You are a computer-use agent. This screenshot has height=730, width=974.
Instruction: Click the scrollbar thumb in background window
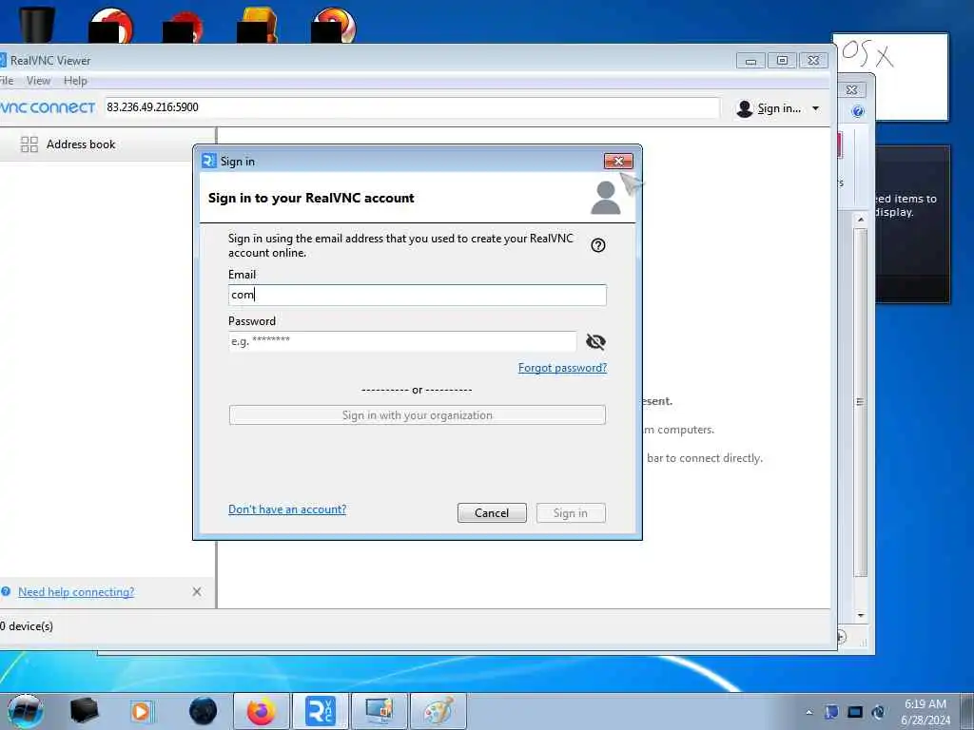click(860, 402)
